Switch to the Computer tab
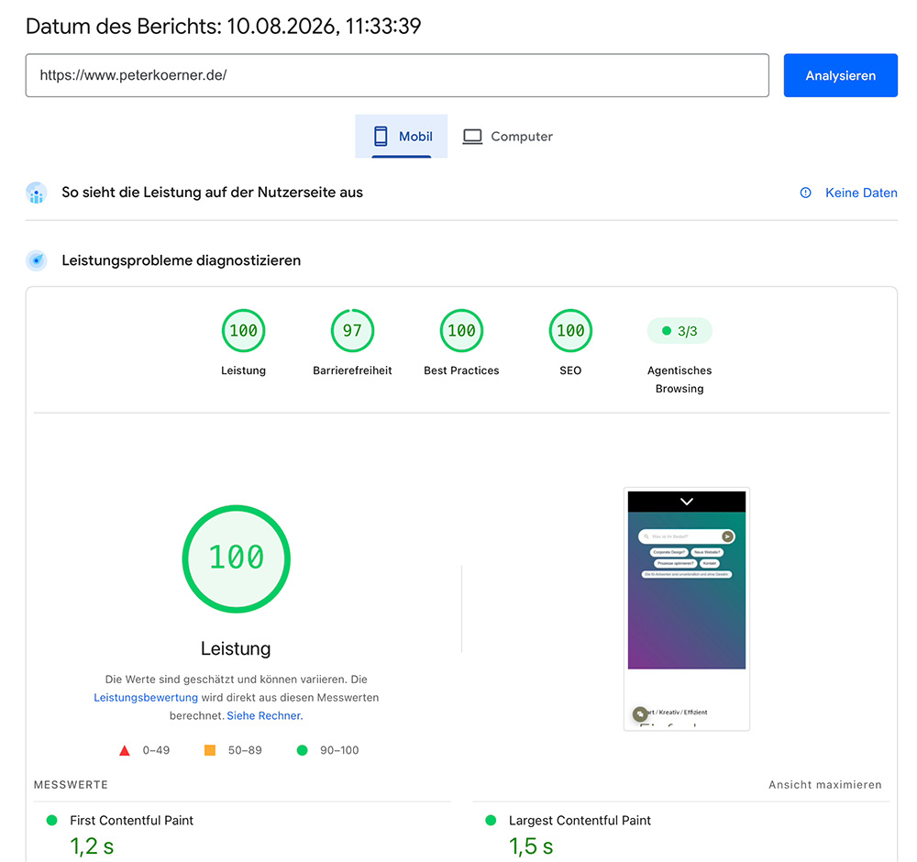The image size is (917, 862). pyautogui.click(x=508, y=137)
